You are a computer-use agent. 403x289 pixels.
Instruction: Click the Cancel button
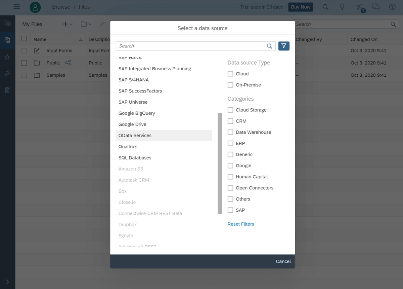(x=283, y=261)
